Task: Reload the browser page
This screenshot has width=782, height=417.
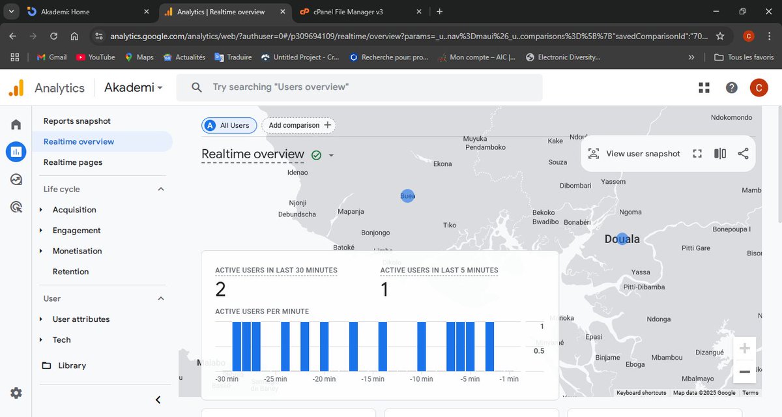Action: click(53, 36)
